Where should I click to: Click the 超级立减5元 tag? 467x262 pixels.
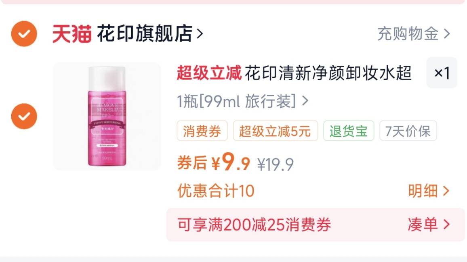[x=275, y=131]
